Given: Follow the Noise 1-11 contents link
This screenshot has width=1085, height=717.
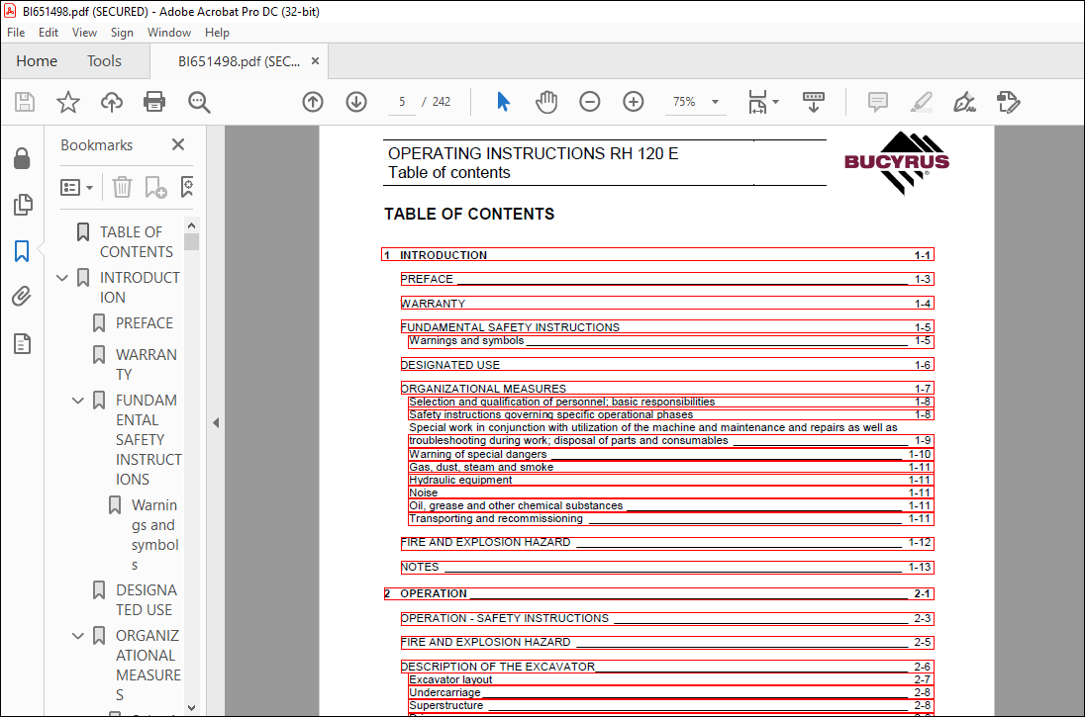Looking at the screenshot, I should tap(671, 493).
